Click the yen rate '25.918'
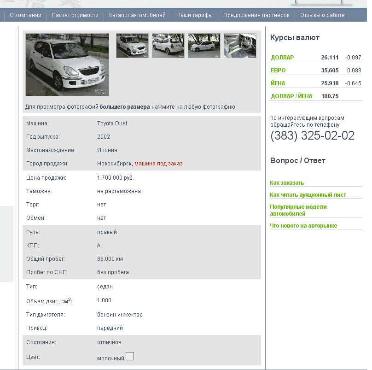 point(330,83)
